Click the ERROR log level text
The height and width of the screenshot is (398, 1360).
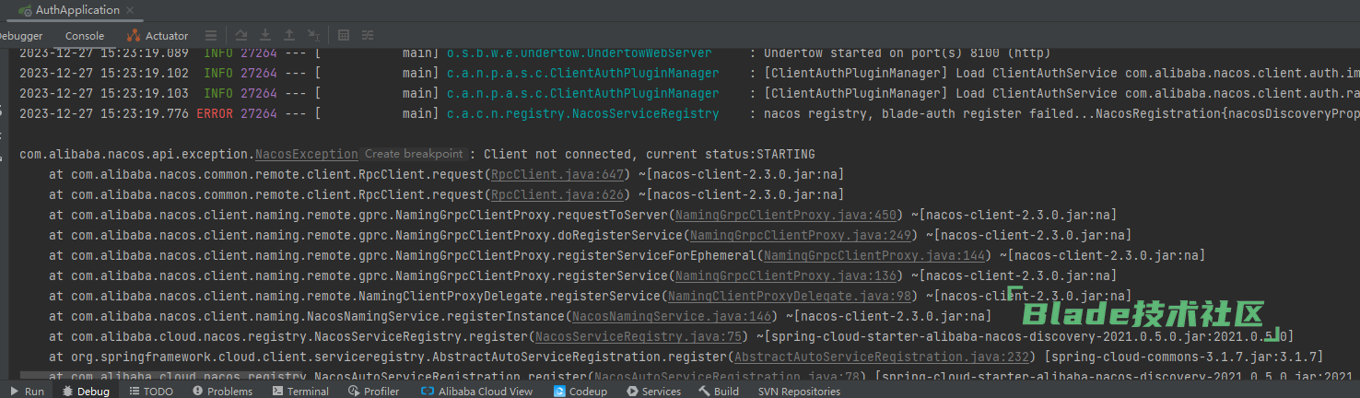215,113
